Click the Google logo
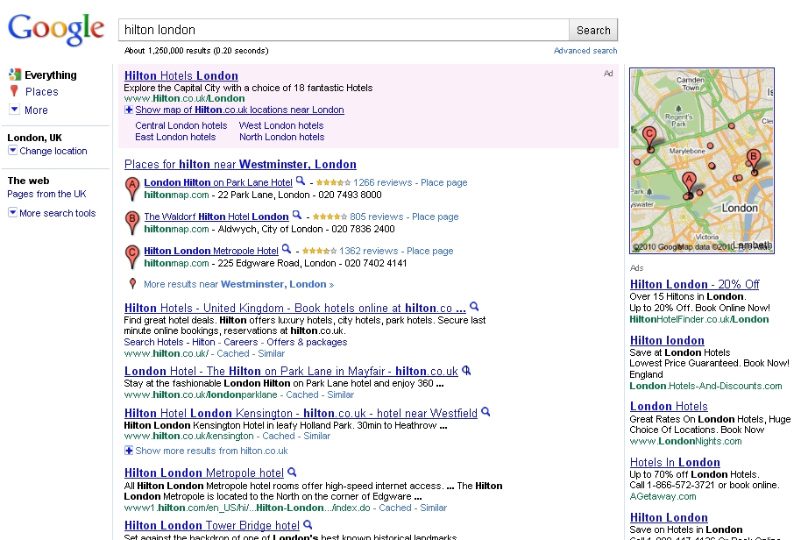The width and height of the screenshot is (801, 540). point(56,30)
